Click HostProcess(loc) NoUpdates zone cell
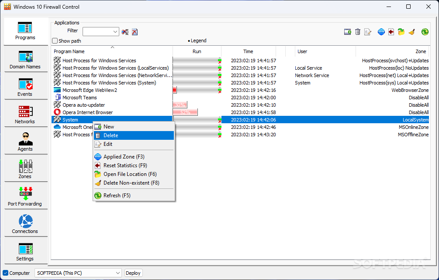Screen dimensions: 439x280 399,68
